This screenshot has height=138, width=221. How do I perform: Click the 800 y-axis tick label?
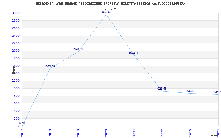pyautogui.click(x=17, y=96)
